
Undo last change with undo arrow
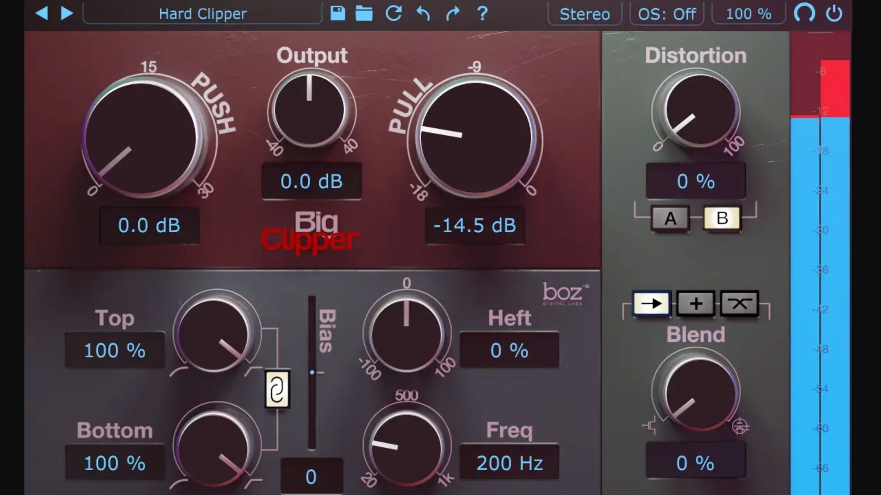[423, 13]
